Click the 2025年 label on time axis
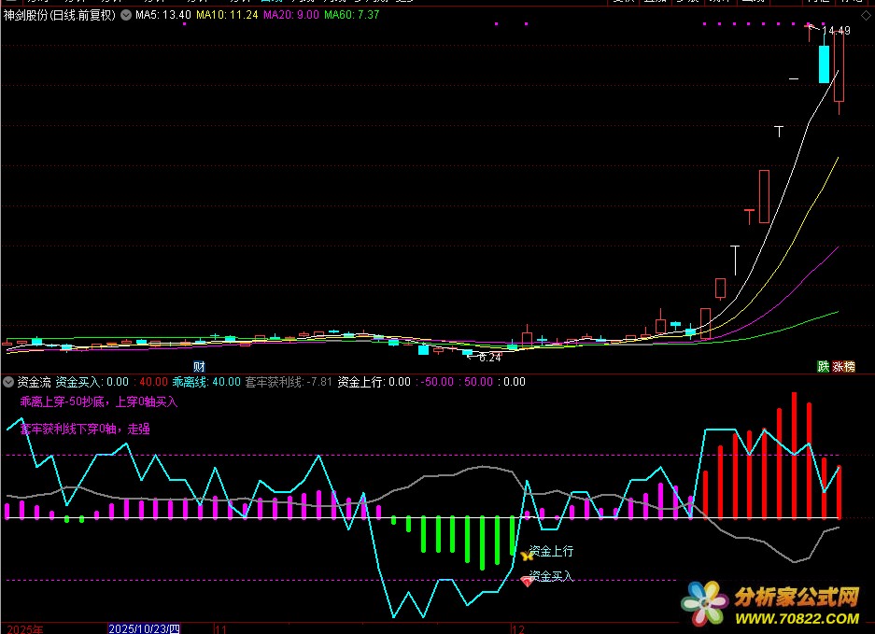875x634 pixels. coord(25,629)
